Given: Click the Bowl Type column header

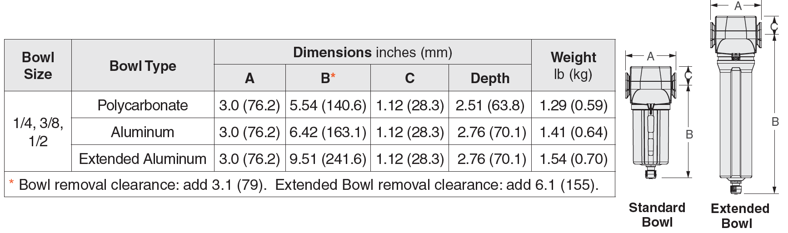Looking at the screenshot, I should 143,66.
